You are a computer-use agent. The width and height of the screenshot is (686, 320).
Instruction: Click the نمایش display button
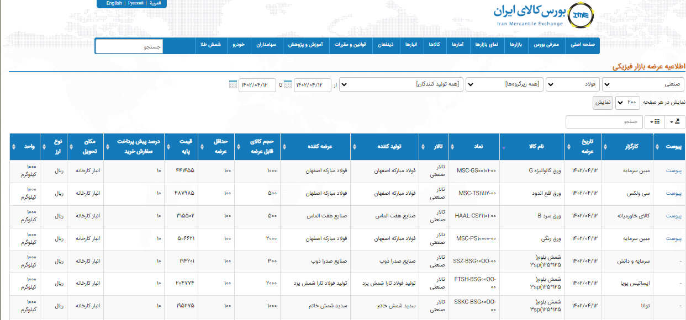point(603,103)
